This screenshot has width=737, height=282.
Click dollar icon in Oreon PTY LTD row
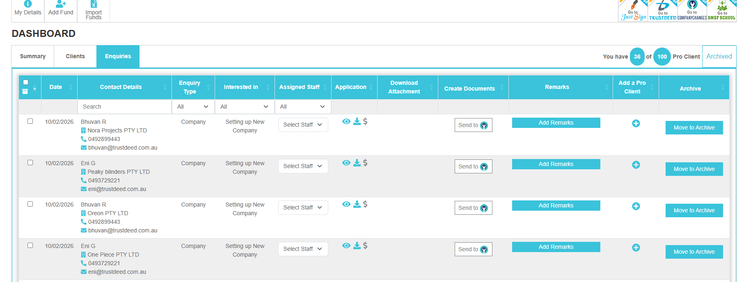click(x=365, y=204)
